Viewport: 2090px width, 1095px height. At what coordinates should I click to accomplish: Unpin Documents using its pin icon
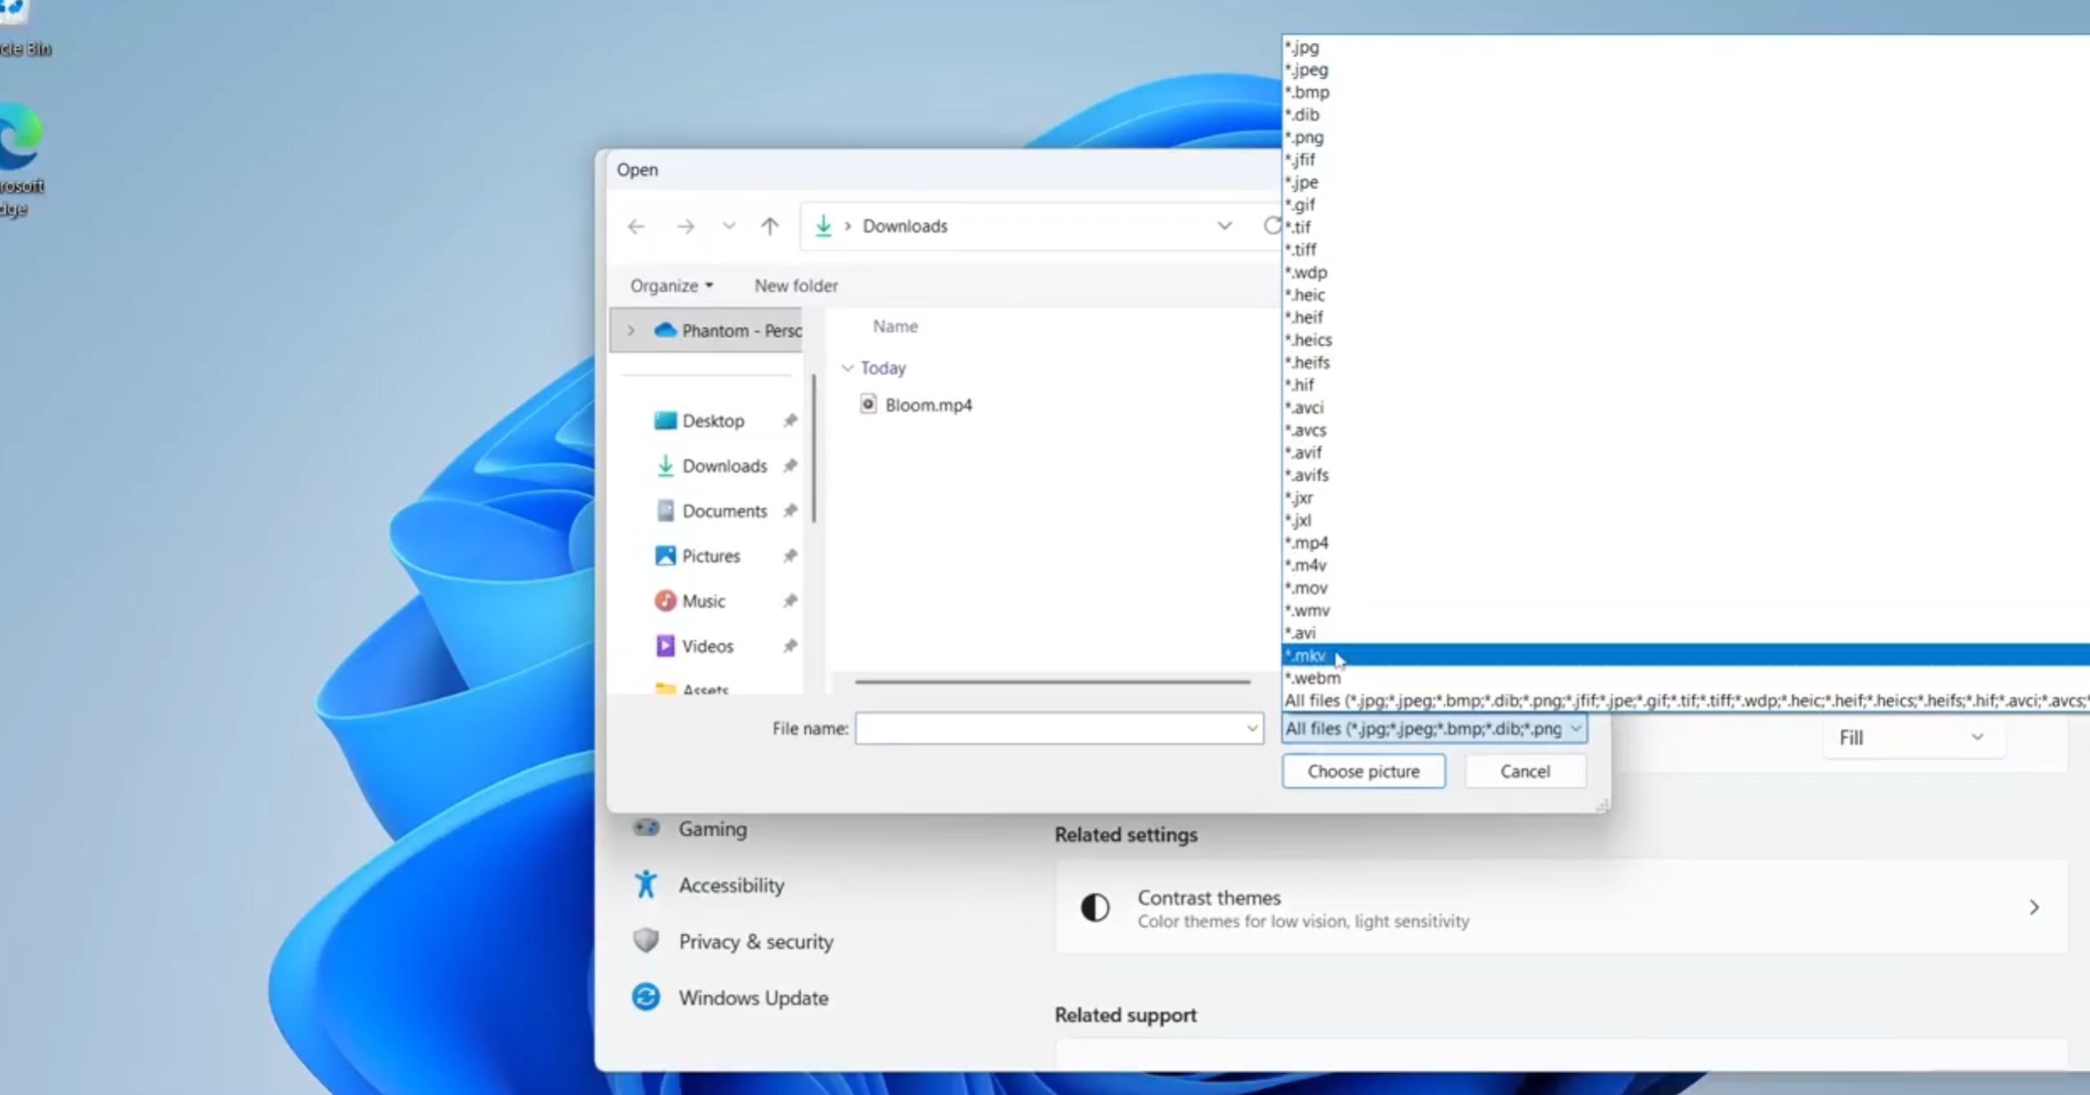(x=789, y=510)
